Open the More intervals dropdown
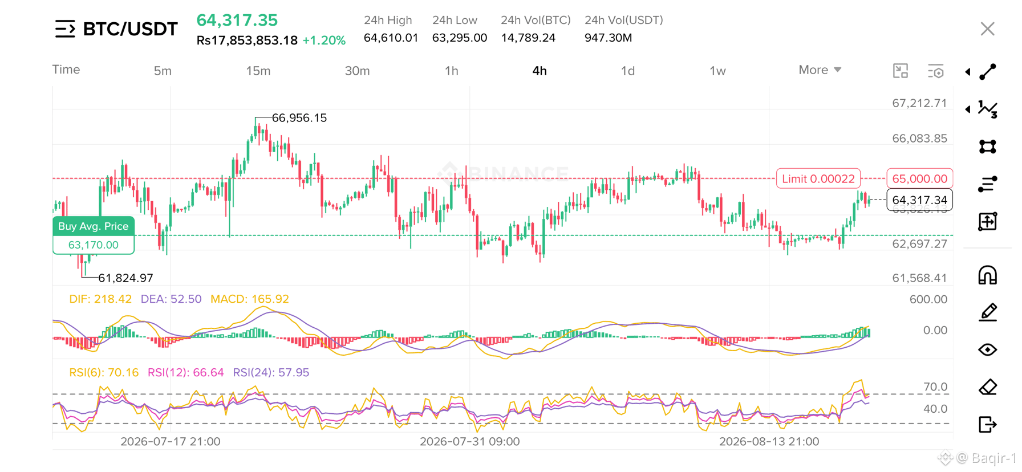This screenshot has height=472, width=1022. pos(820,70)
